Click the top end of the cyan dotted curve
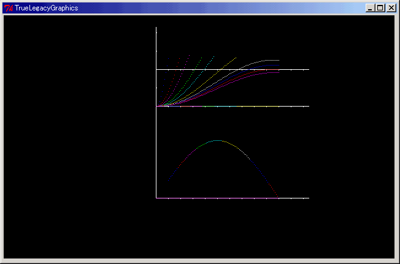This screenshot has height=264, width=400. coord(214,56)
